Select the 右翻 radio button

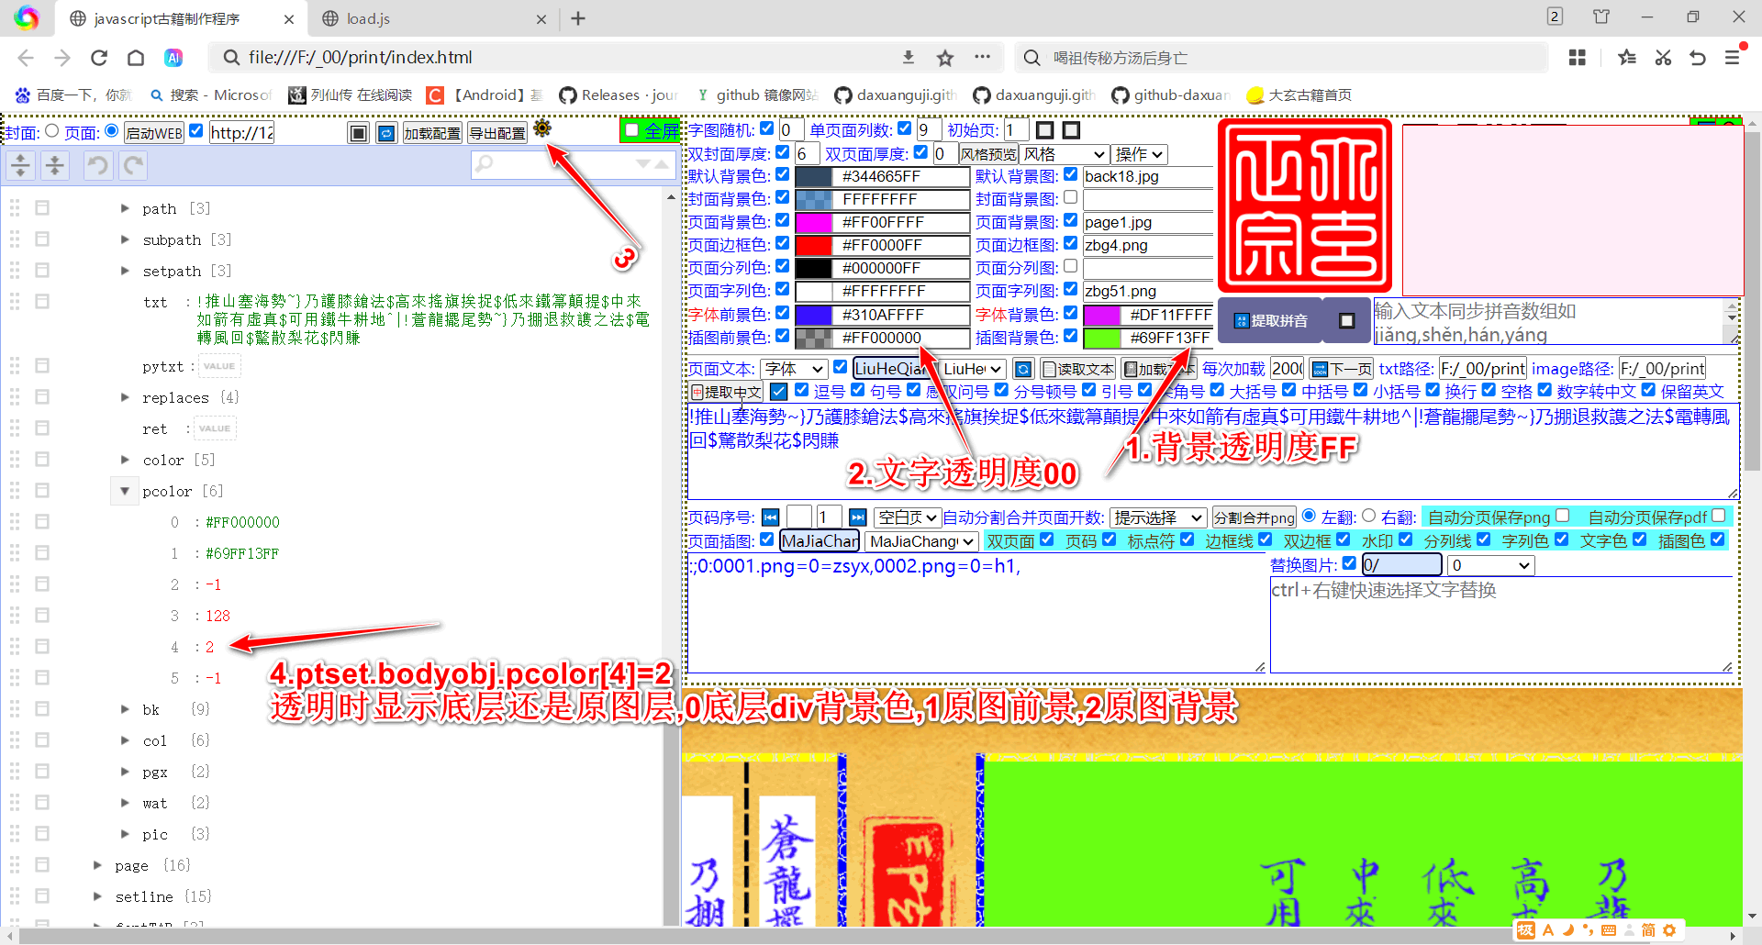tap(1370, 516)
